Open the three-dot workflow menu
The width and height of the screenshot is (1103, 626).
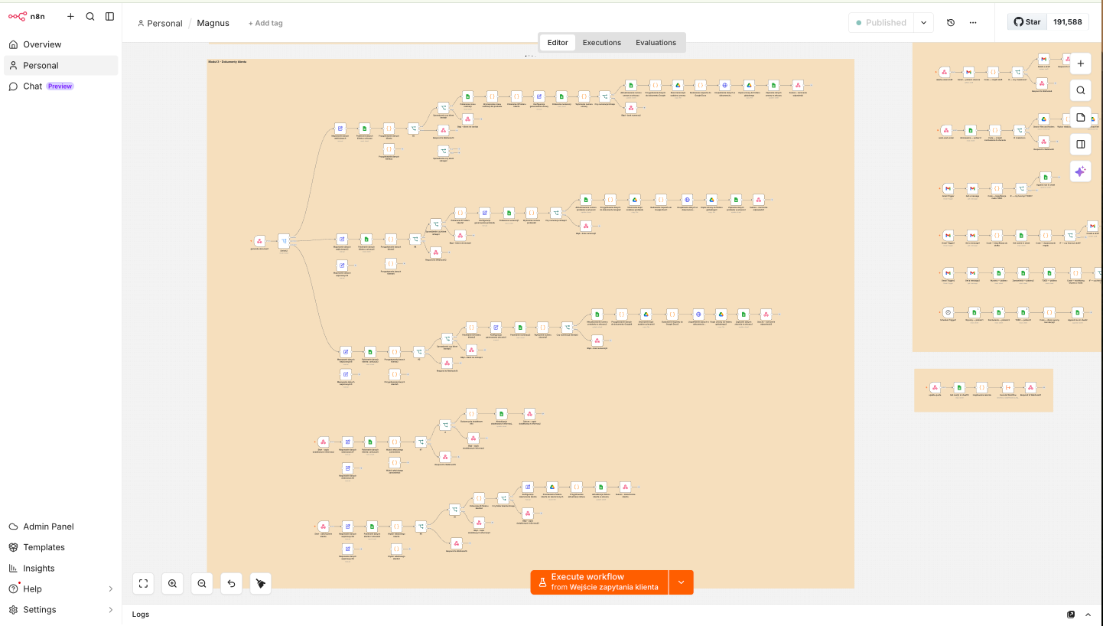[x=973, y=22]
